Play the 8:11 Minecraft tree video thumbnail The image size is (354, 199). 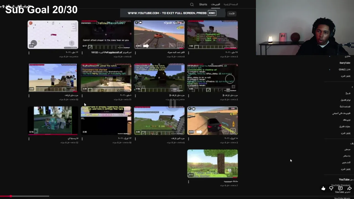[212, 164]
